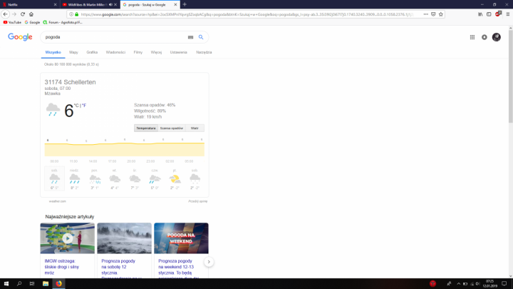Viewport: 513px width, 289px height.
Task: Switch to the Filmy tab
Action: pos(138,52)
